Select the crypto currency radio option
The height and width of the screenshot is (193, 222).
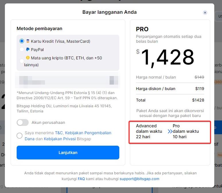tap(22, 61)
